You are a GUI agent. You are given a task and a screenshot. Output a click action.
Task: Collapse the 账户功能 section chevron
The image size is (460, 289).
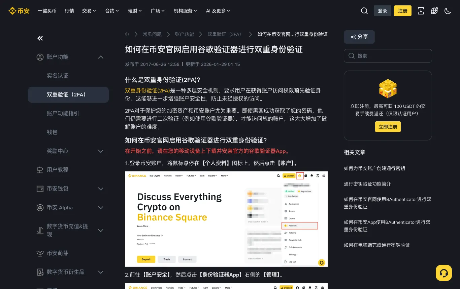click(100, 57)
